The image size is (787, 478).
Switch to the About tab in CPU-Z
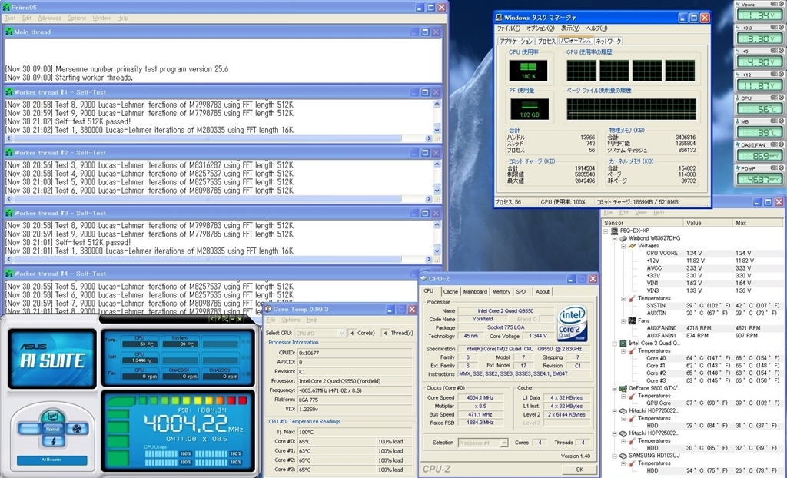[x=543, y=292]
